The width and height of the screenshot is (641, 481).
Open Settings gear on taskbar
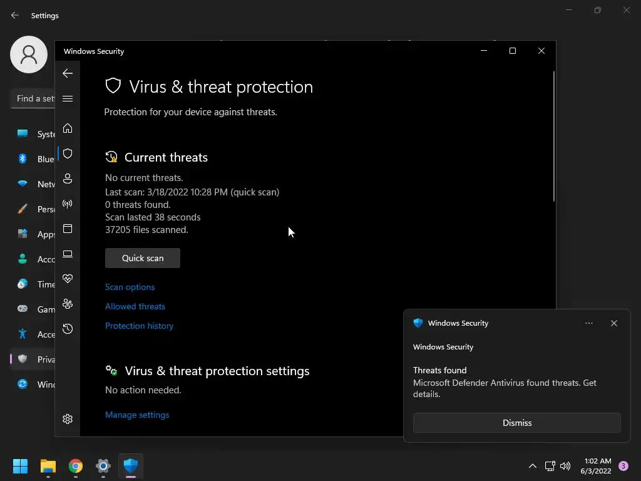pyautogui.click(x=103, y=466)
